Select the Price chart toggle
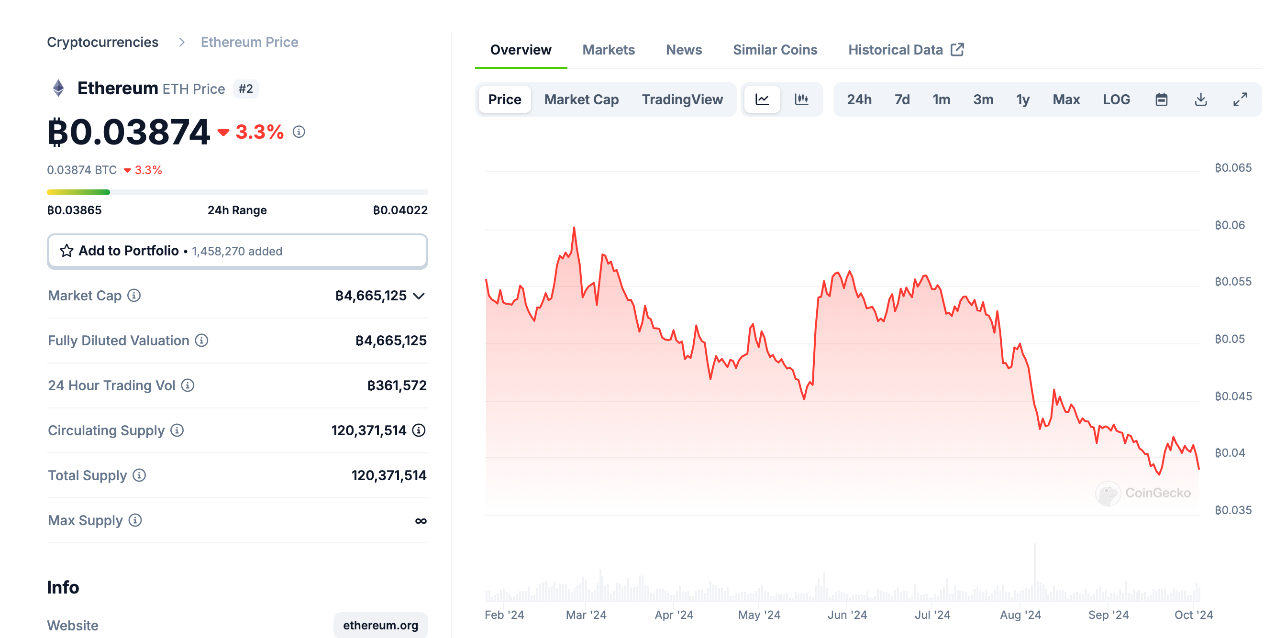Screen dimensions: 1264x638 (504, 99)
